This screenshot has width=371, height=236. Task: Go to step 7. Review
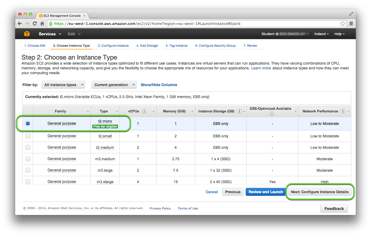tap(250, 46)
